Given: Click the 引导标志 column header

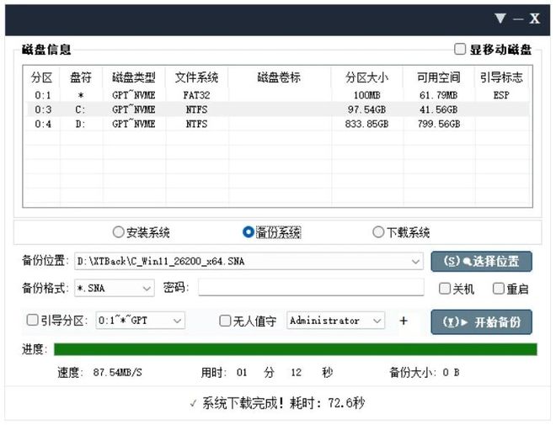Looking at the screenshot, I should [x=501, y=77].
